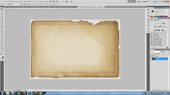Toggle lock transparent pixels
Viewport: 170px width, 95px height.
(x=154, y=54)
